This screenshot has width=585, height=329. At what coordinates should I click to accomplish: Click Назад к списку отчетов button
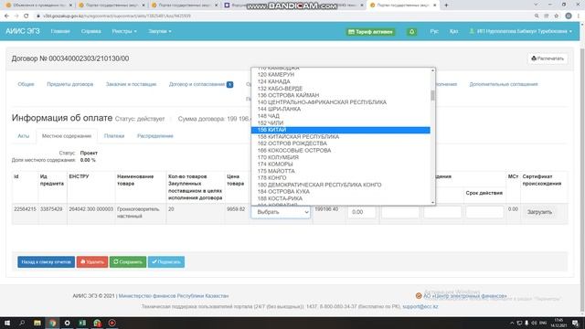coord(46,262)
